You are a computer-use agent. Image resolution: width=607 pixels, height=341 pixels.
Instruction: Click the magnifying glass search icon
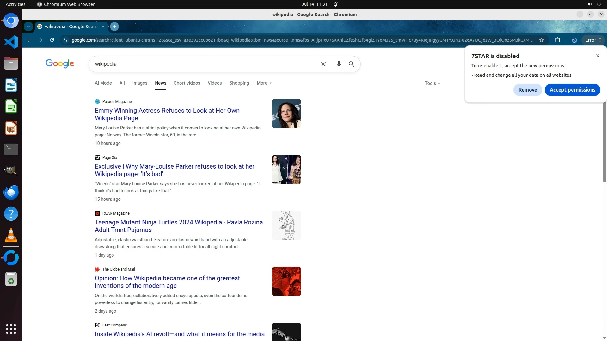click(351, 64)
